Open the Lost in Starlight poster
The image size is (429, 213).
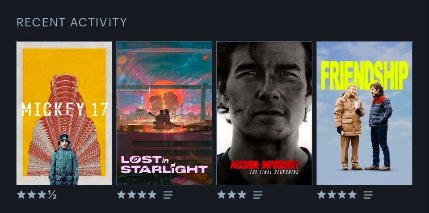(x=164, y=113)
